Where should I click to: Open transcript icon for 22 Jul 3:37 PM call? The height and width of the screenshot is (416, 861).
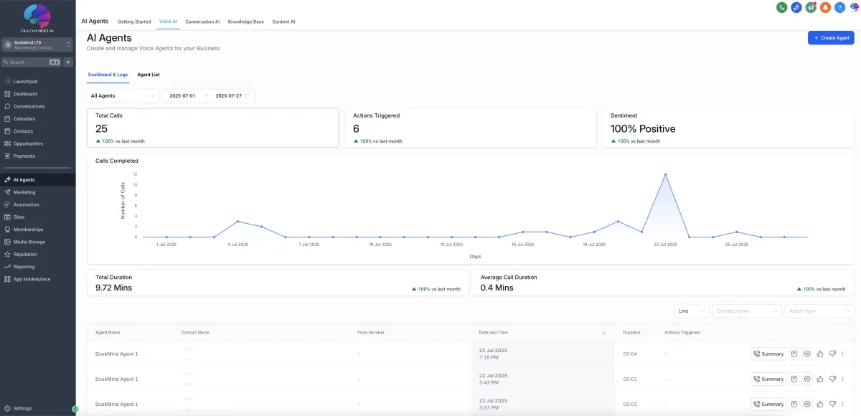tap(794, 404)
